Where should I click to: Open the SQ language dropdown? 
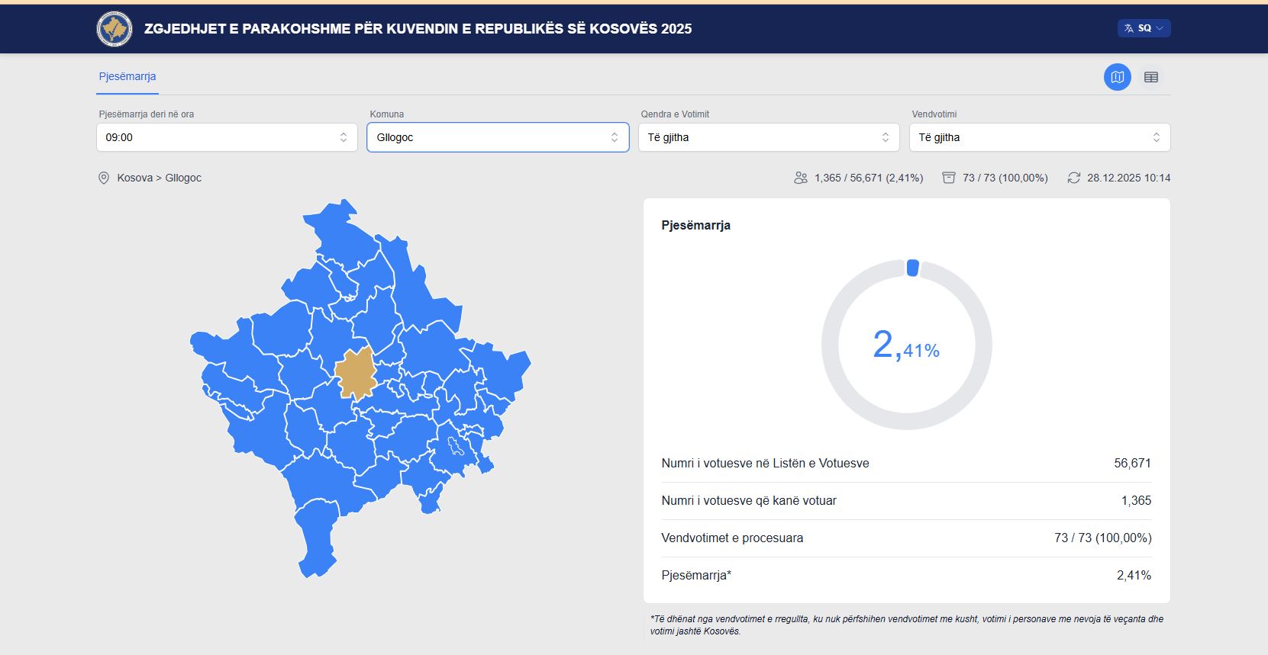pyautogui.click(x=1144, y=28)
